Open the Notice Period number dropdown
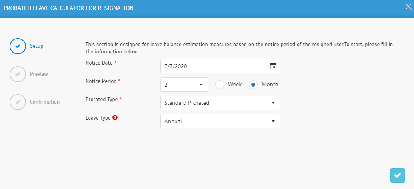Viewport: 414px width, 189px height. coord(184,85)
